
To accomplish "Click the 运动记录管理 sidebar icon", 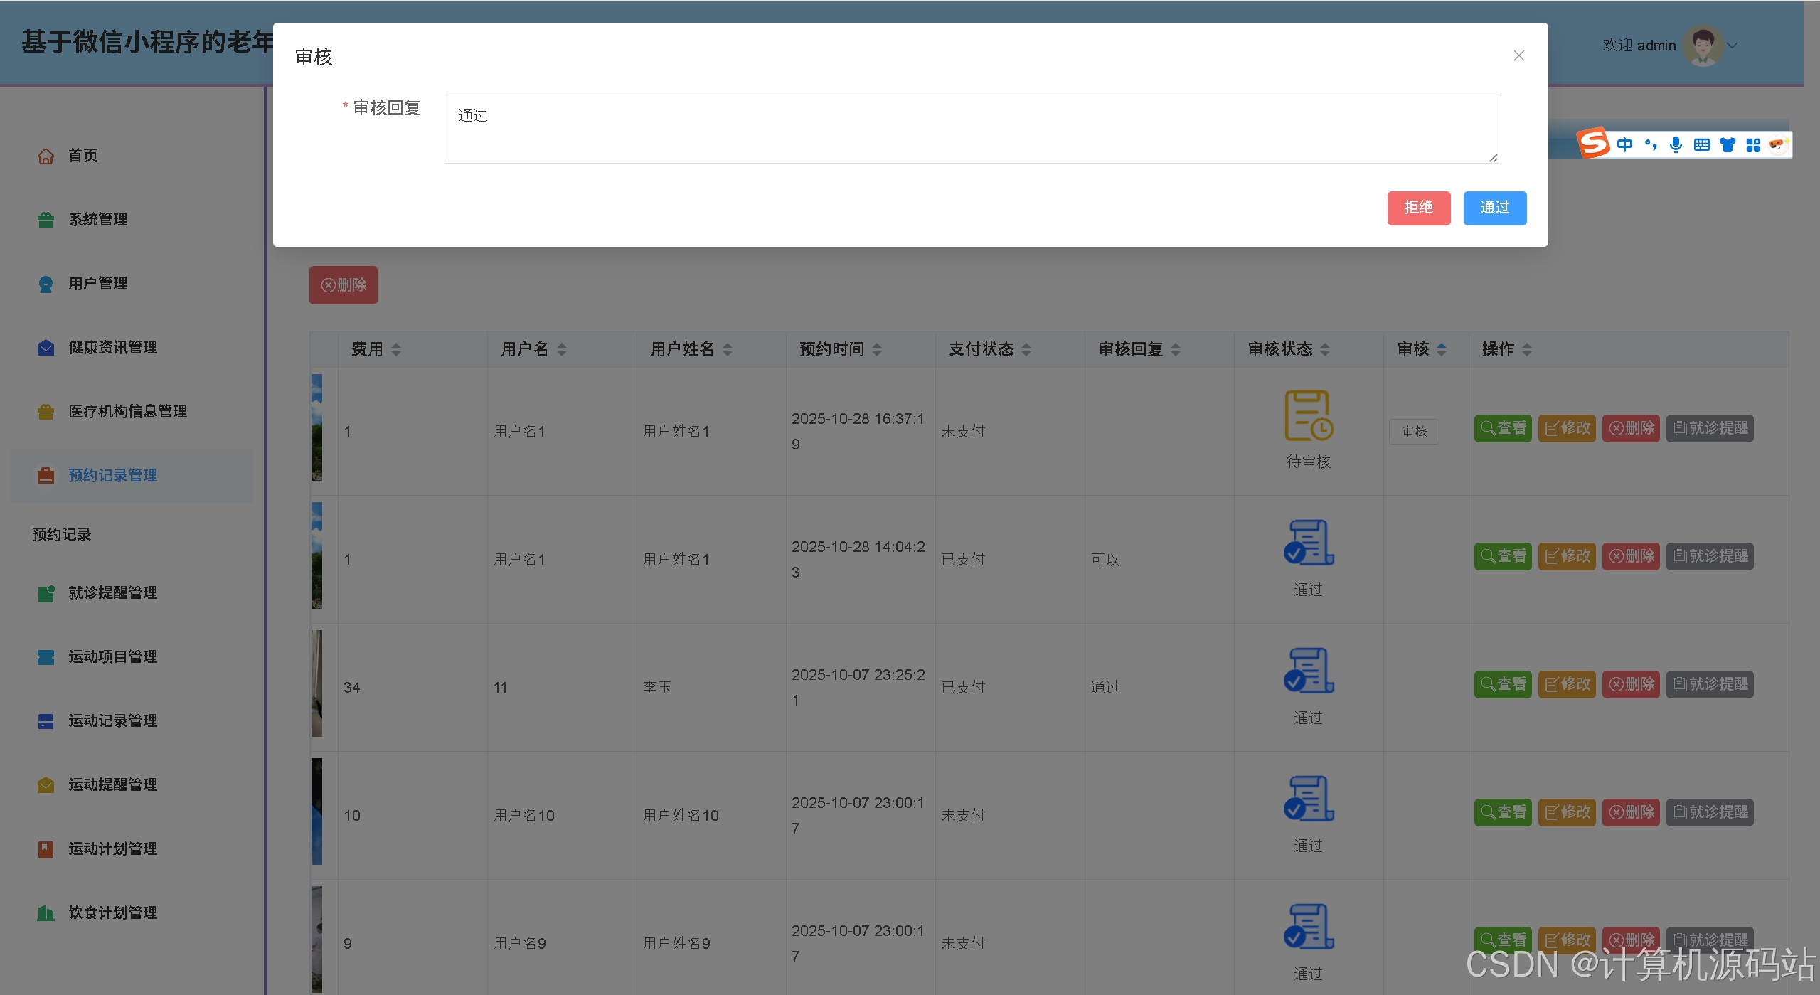I will pos(46,721).
